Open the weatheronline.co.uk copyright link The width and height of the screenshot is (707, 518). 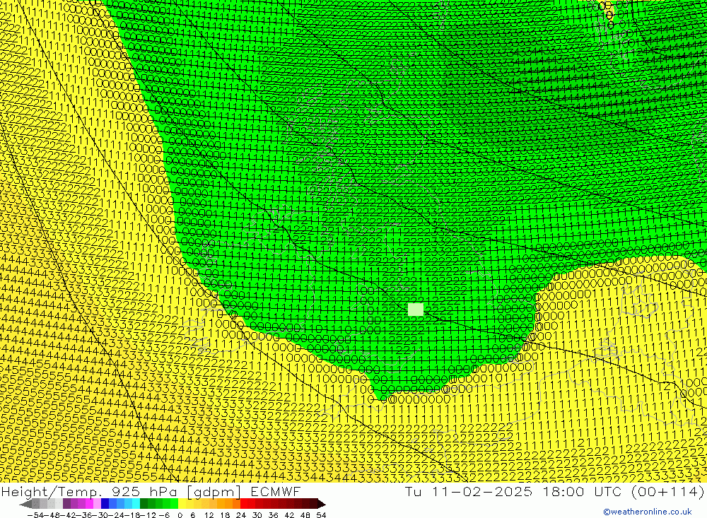[x=648, y=512]
